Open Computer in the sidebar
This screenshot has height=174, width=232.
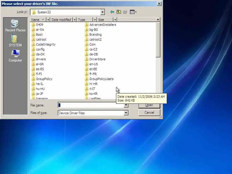click(15, 56)
